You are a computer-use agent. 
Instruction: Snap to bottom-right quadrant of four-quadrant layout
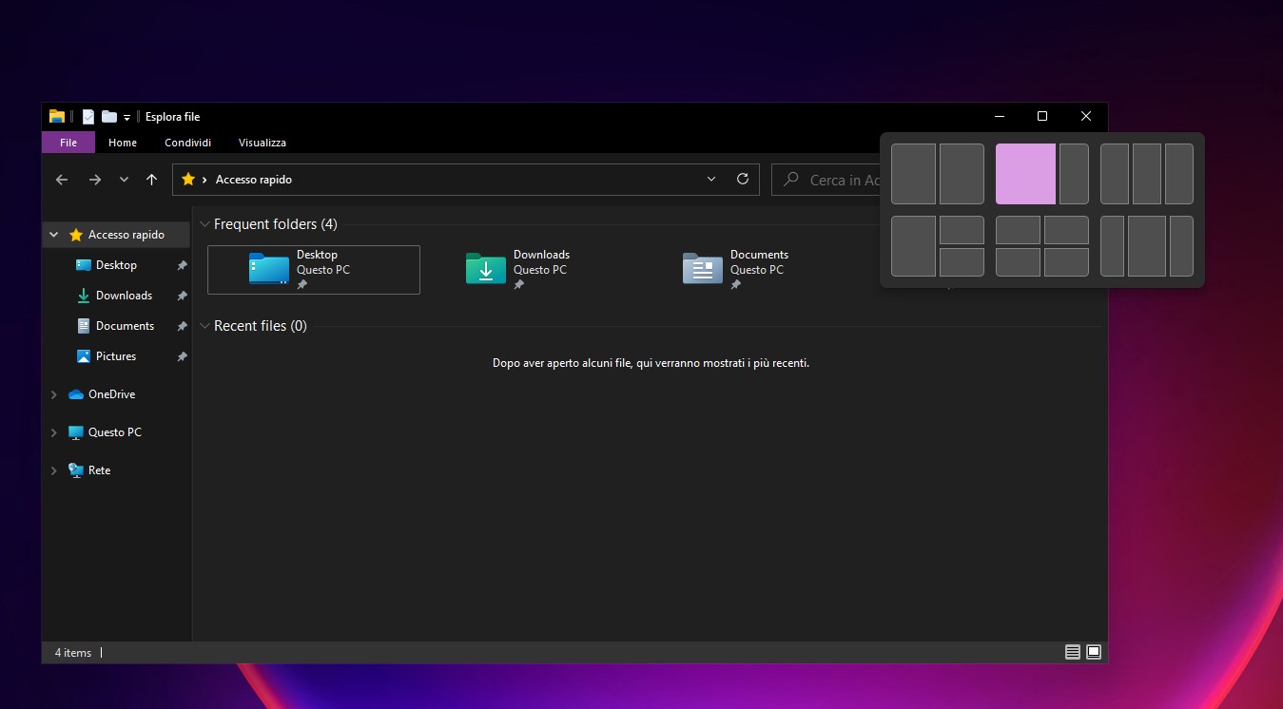[1066, 262]
